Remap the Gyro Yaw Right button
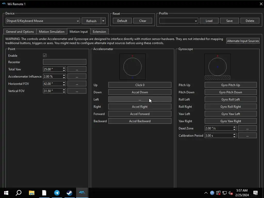 (x=231, y=121)
